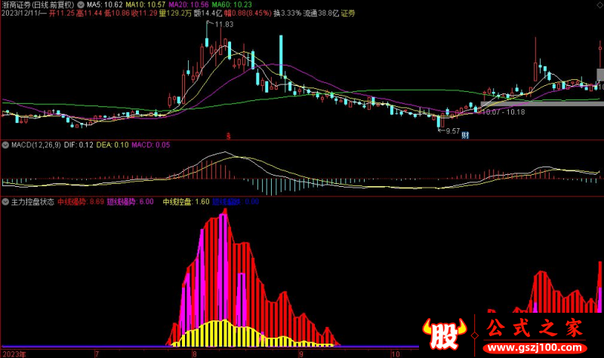Click the gray gap band near 10.07 - 10.18
Image resolution: width=604 pixels, height=358 pixels.
point(542,104)
